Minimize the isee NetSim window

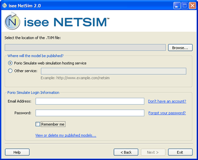tap(177, 6)
